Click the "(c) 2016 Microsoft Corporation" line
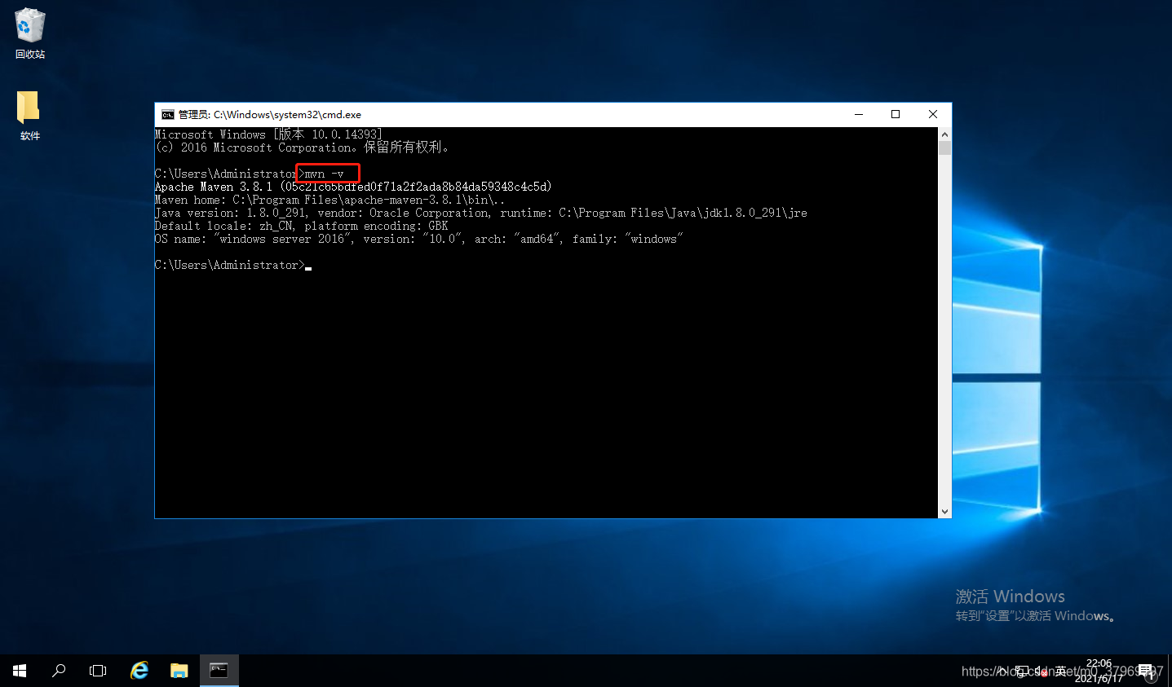Viewport: 1172px width, 687px height. [302, 148]
